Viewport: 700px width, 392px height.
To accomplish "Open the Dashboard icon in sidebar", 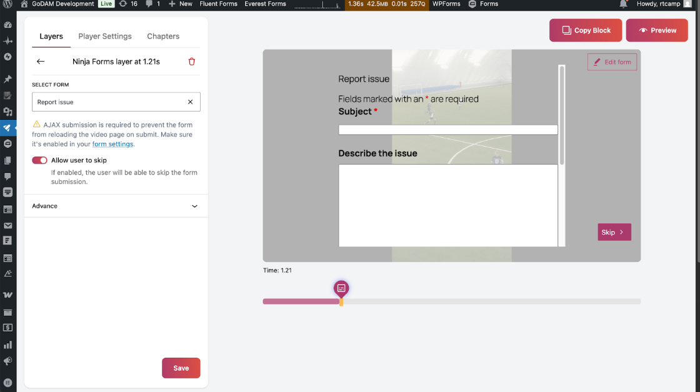I will tap(8, 26).
